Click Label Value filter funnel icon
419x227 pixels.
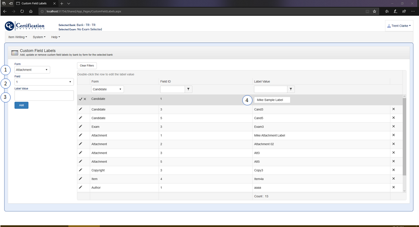point(291,89)
